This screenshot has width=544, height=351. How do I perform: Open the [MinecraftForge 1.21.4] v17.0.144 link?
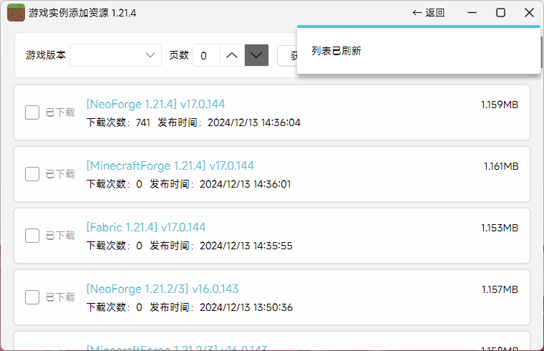click(x=170, y=166)
